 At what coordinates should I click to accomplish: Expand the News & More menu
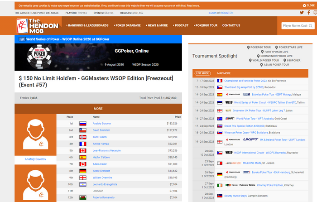[157, 25]
